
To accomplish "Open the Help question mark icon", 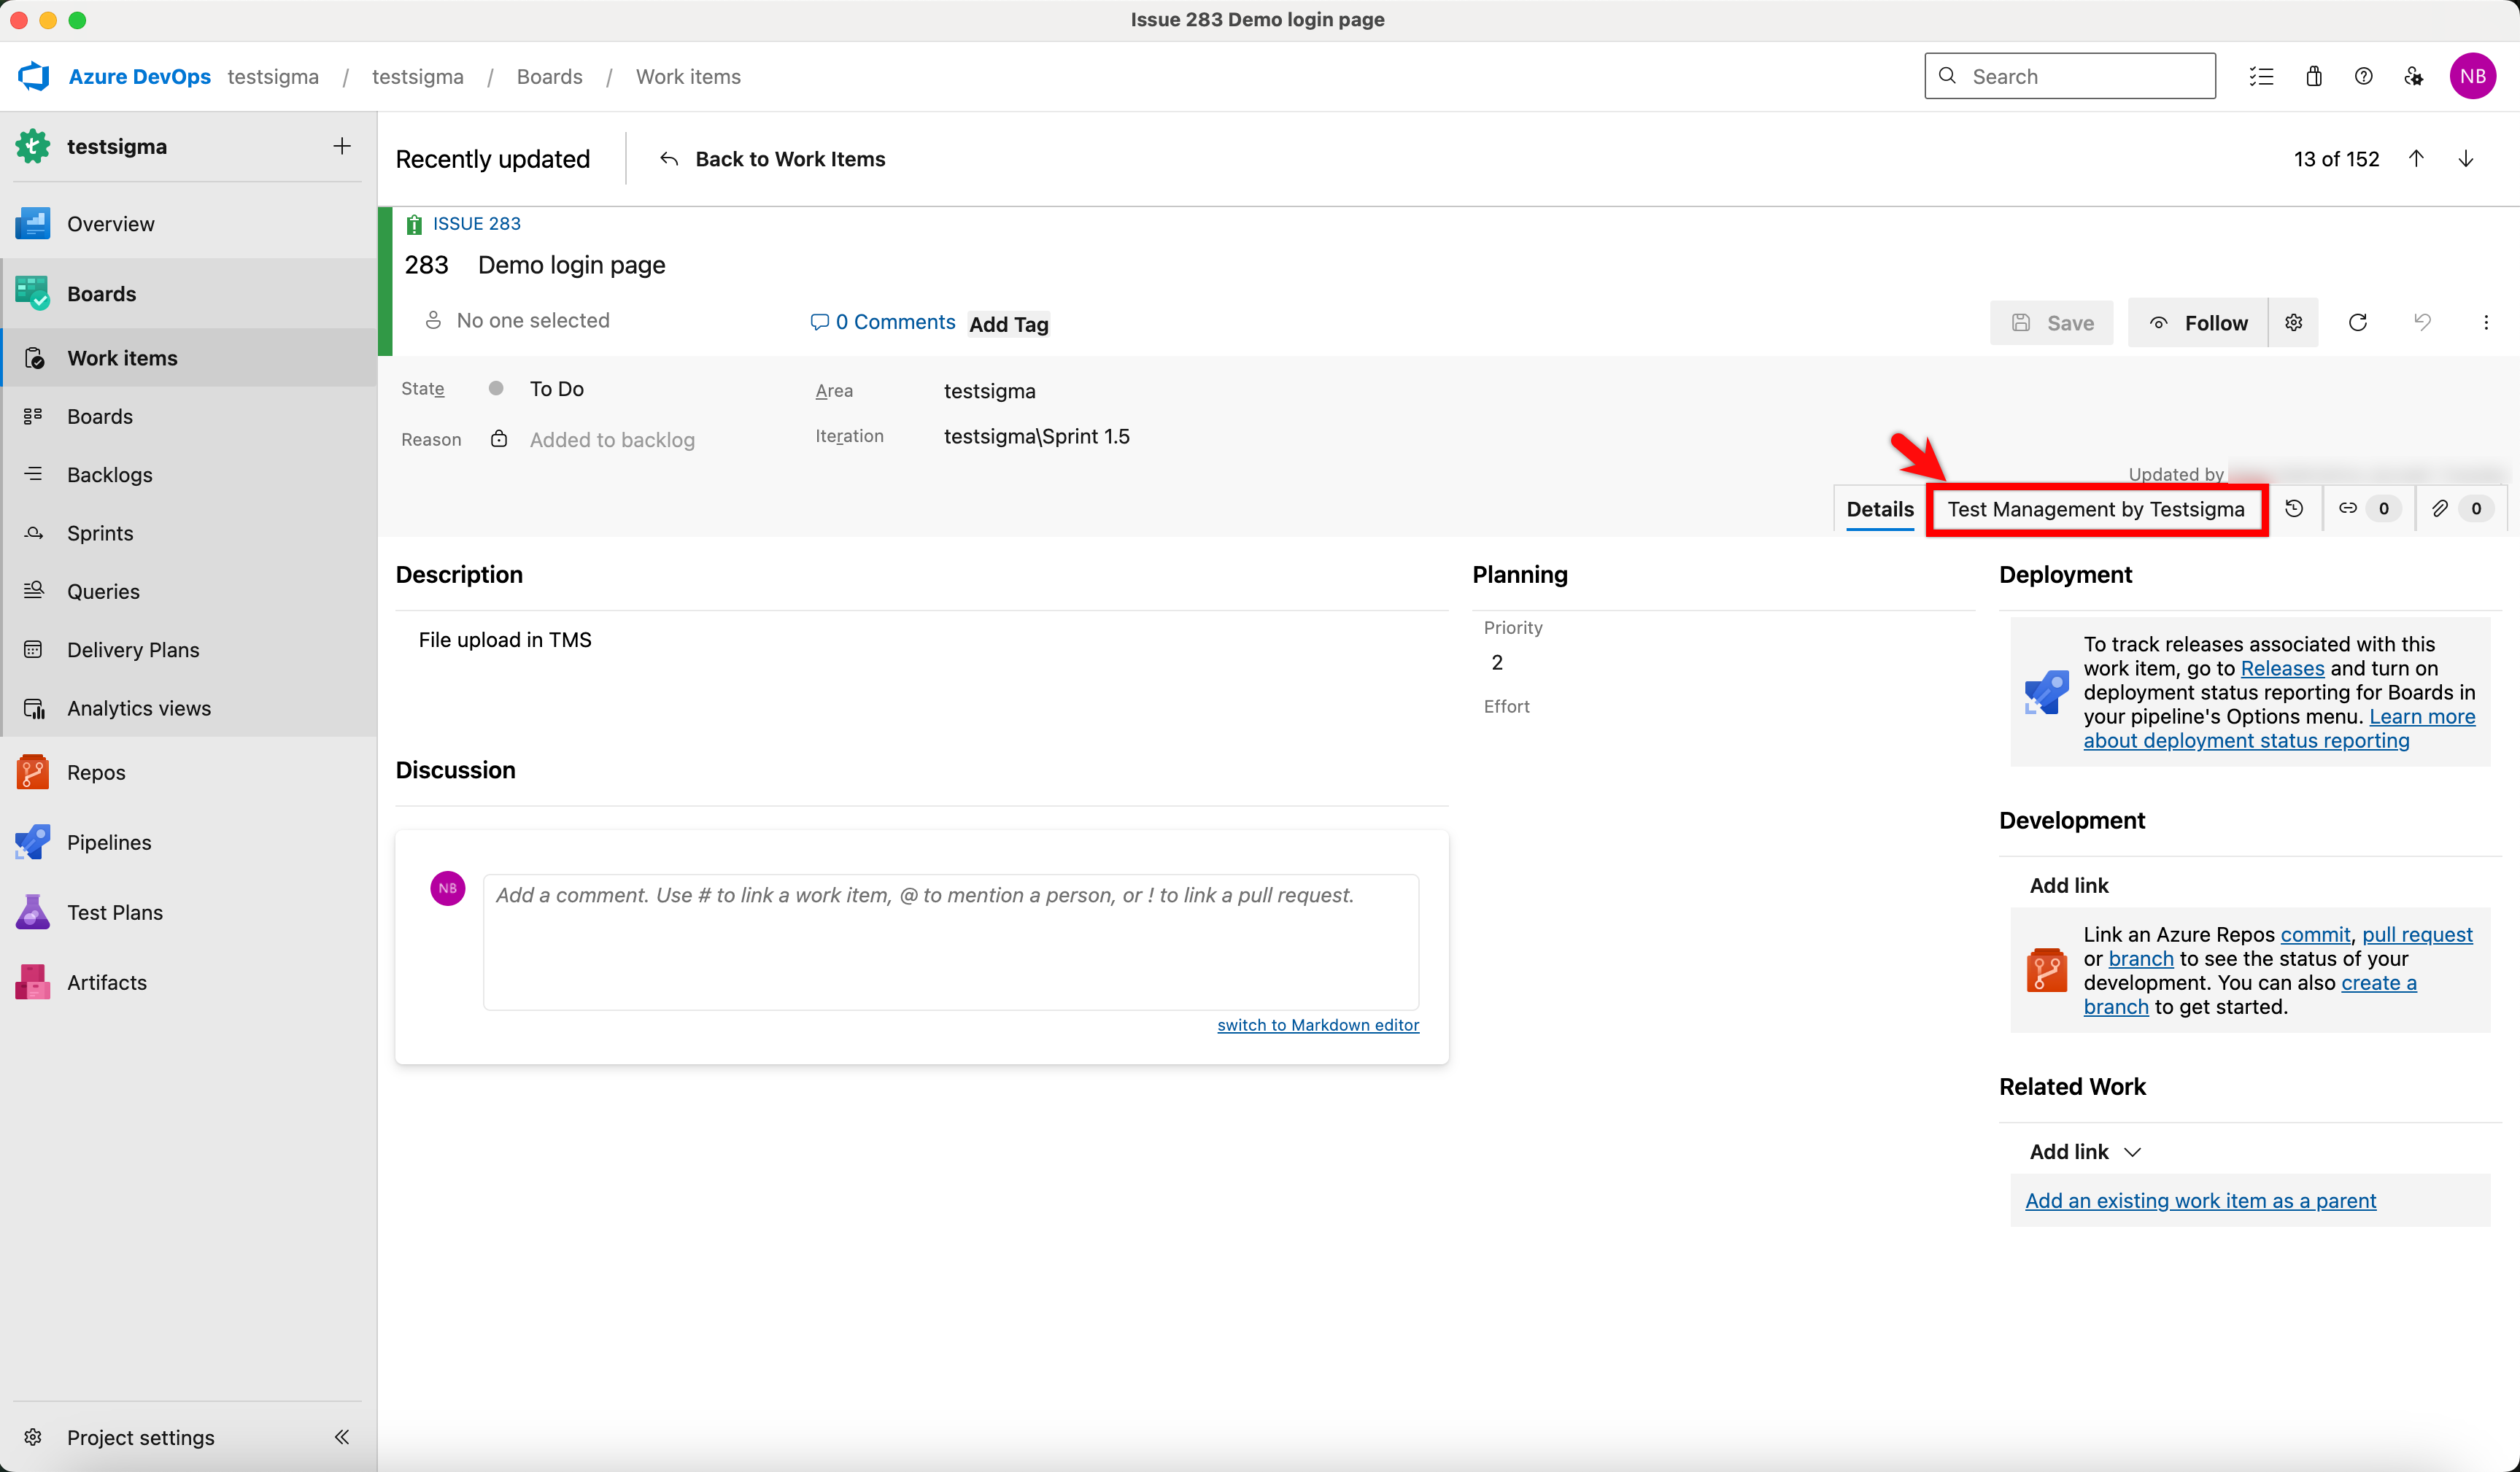I will (x=2363, y=76).
